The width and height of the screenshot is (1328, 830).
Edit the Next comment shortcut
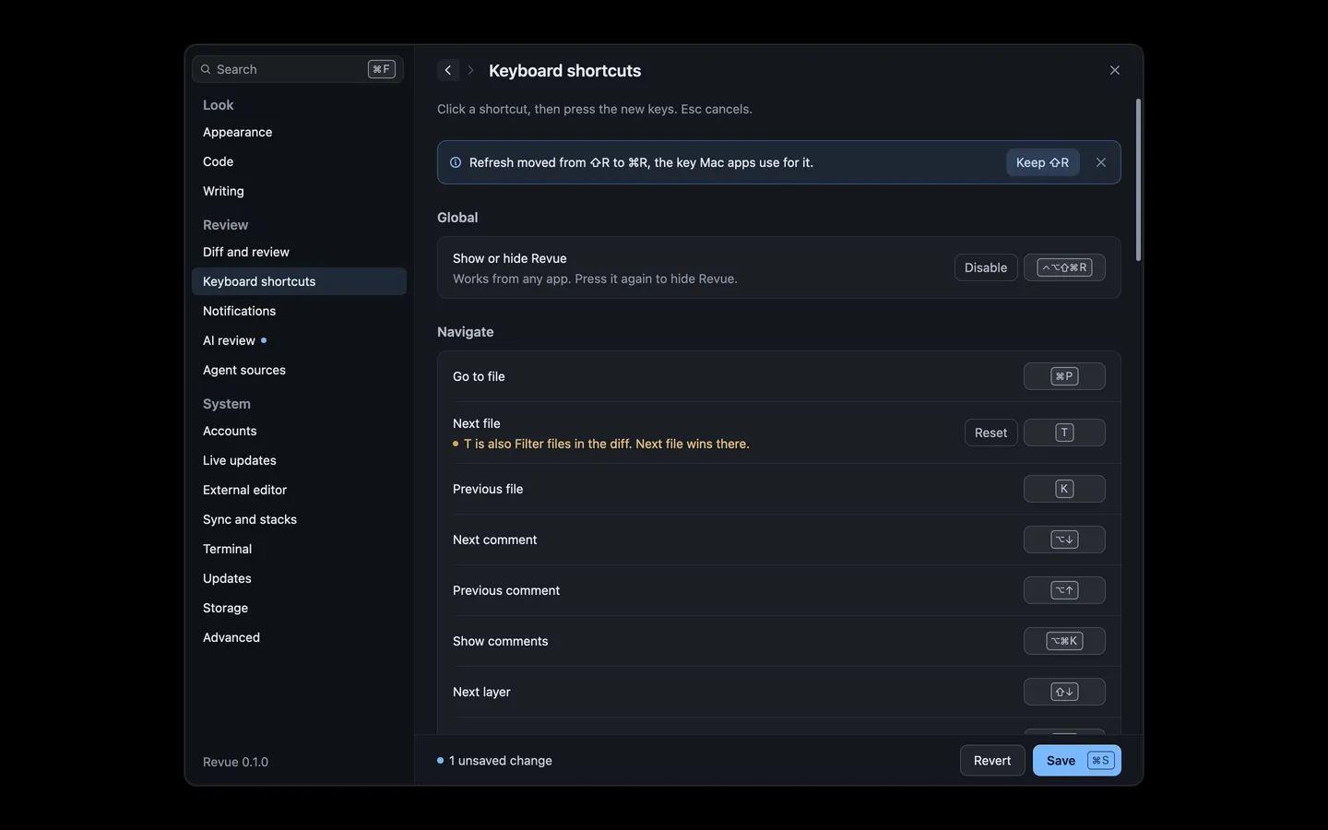(x=1064, y=539)
